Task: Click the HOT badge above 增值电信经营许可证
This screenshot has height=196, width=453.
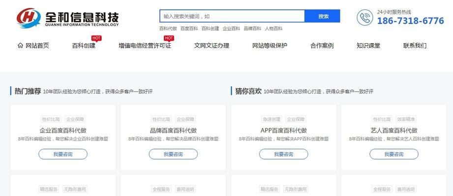Action: click(169, 38)
